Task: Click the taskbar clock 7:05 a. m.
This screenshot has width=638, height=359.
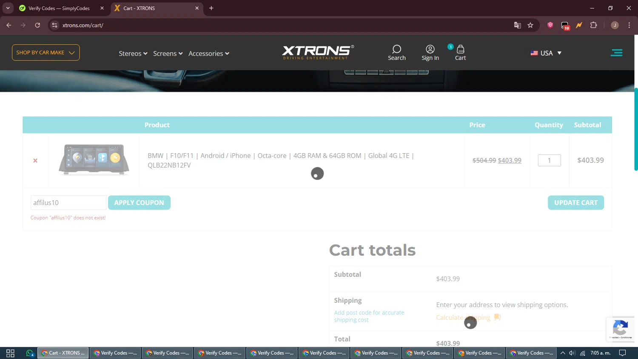Action: tap(600, 353)
